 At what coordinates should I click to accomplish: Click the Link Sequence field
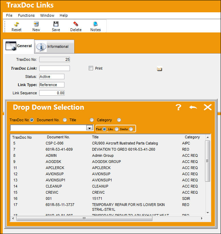(52, 93)
